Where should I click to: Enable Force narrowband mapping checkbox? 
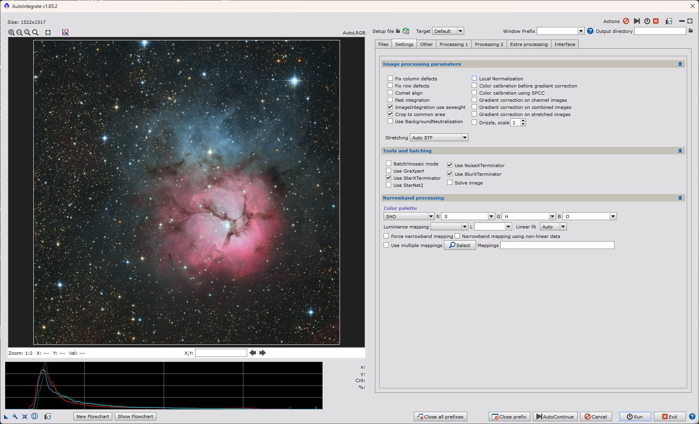pyautogui.click(x=386, y=236)
